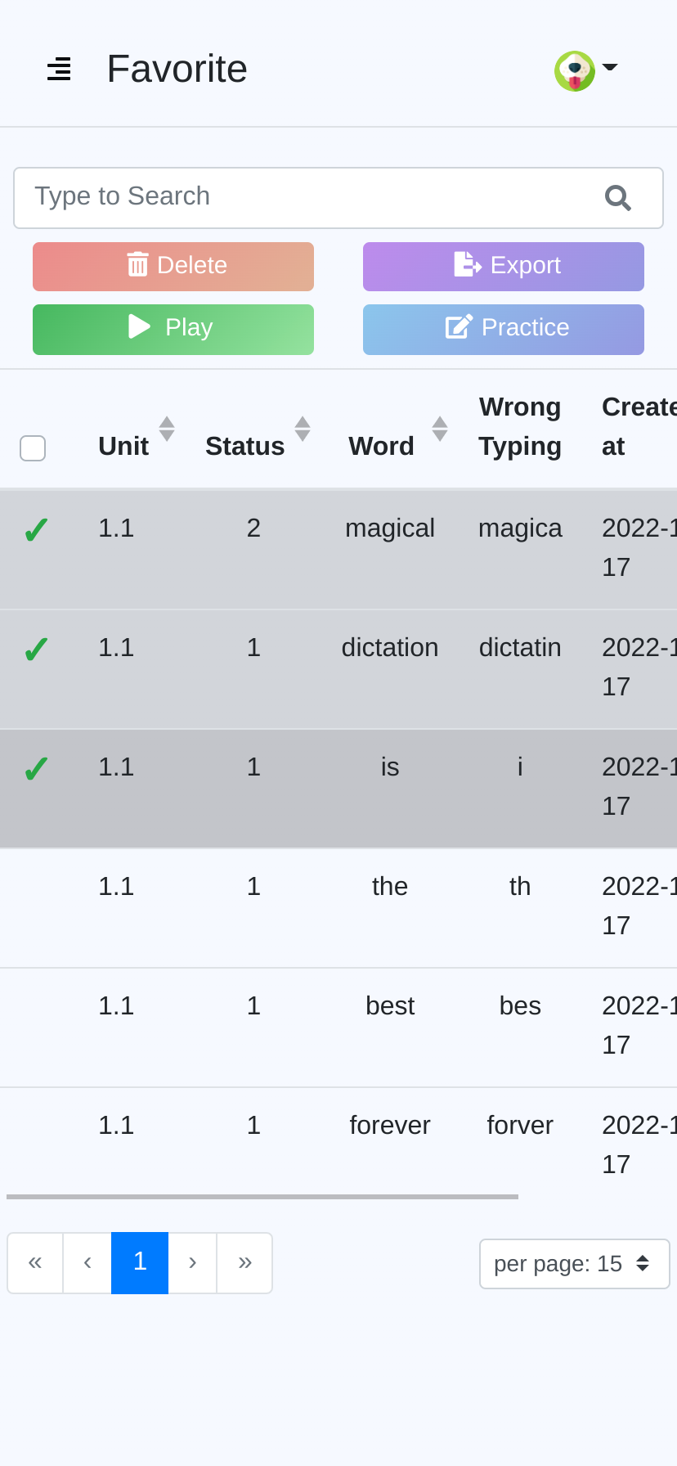The width and height of the screenshot is (677, 1466).
Task: Focus the Type to Search field
Action: [311, 198]
